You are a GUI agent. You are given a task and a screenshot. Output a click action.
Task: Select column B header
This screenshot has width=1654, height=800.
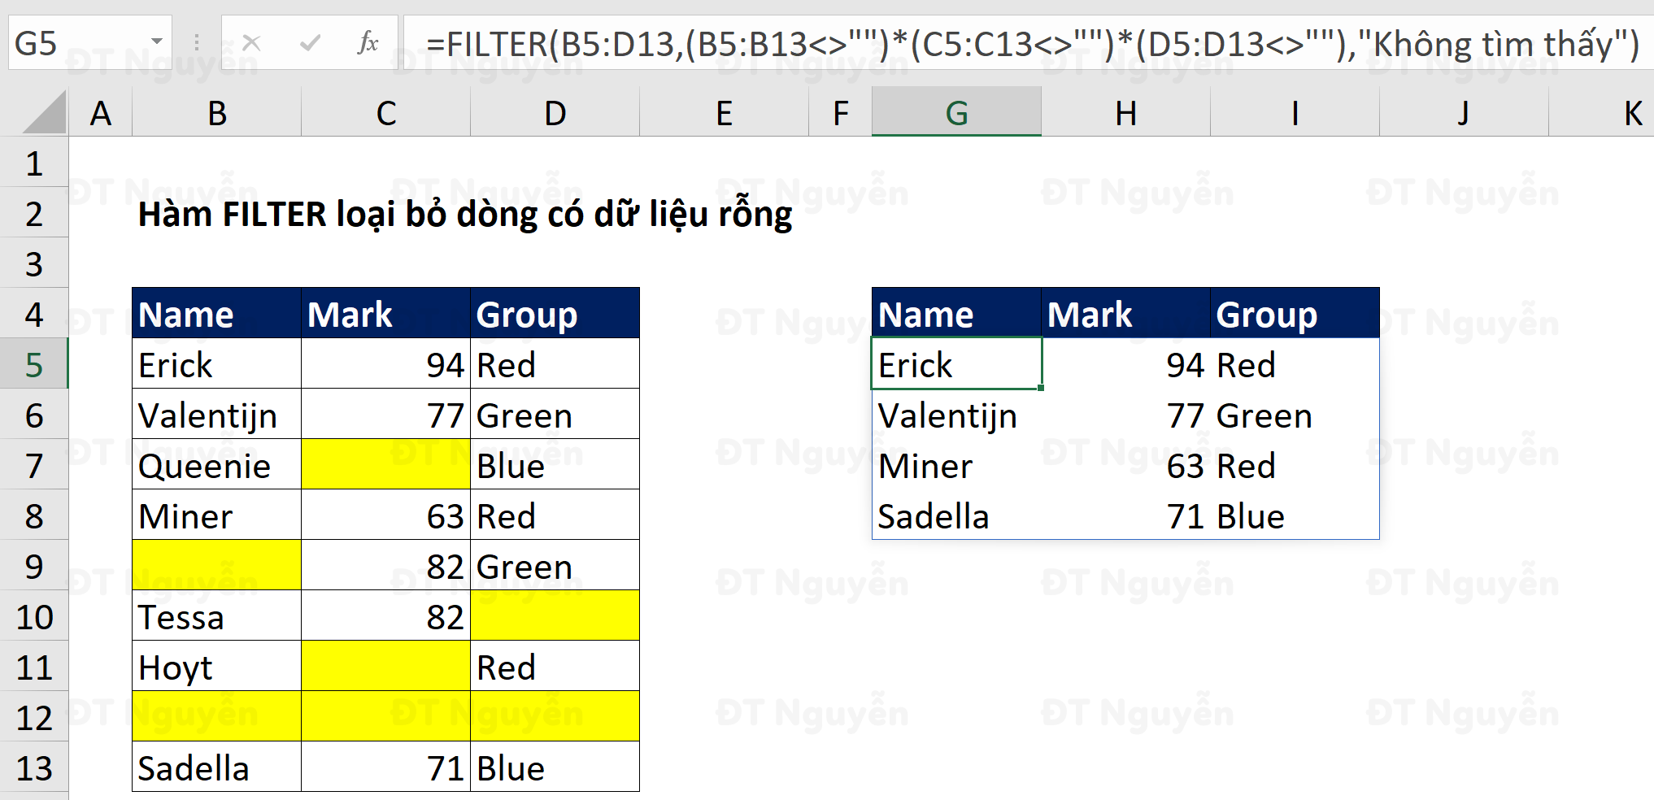click(216, 113)
